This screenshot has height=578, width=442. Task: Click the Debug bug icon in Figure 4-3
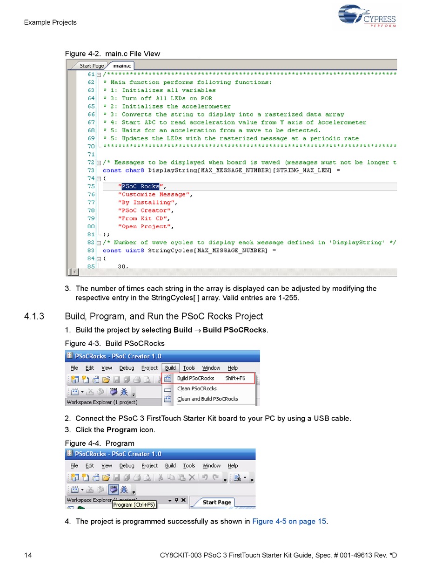124,392
